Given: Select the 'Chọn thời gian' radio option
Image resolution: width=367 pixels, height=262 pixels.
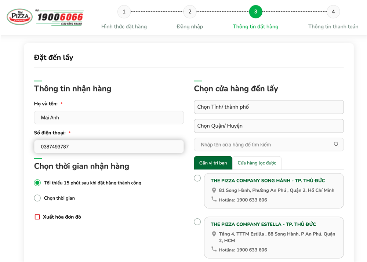Looking at the screenshot, I should [x=37, y=198].
